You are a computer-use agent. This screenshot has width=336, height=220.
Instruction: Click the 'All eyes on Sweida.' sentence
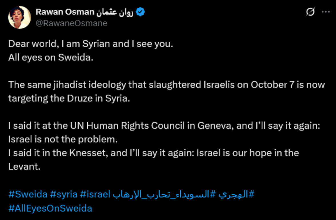coord(51,58)
